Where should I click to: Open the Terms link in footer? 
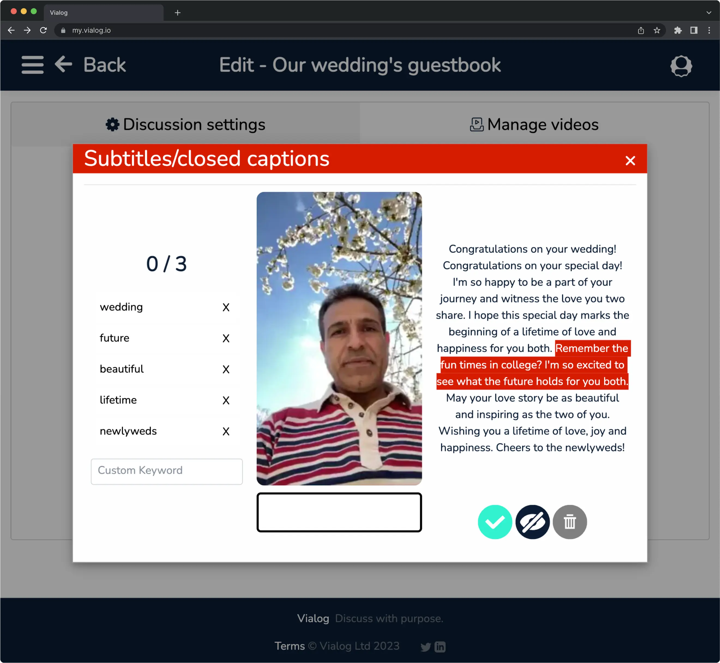pos(290,646)
